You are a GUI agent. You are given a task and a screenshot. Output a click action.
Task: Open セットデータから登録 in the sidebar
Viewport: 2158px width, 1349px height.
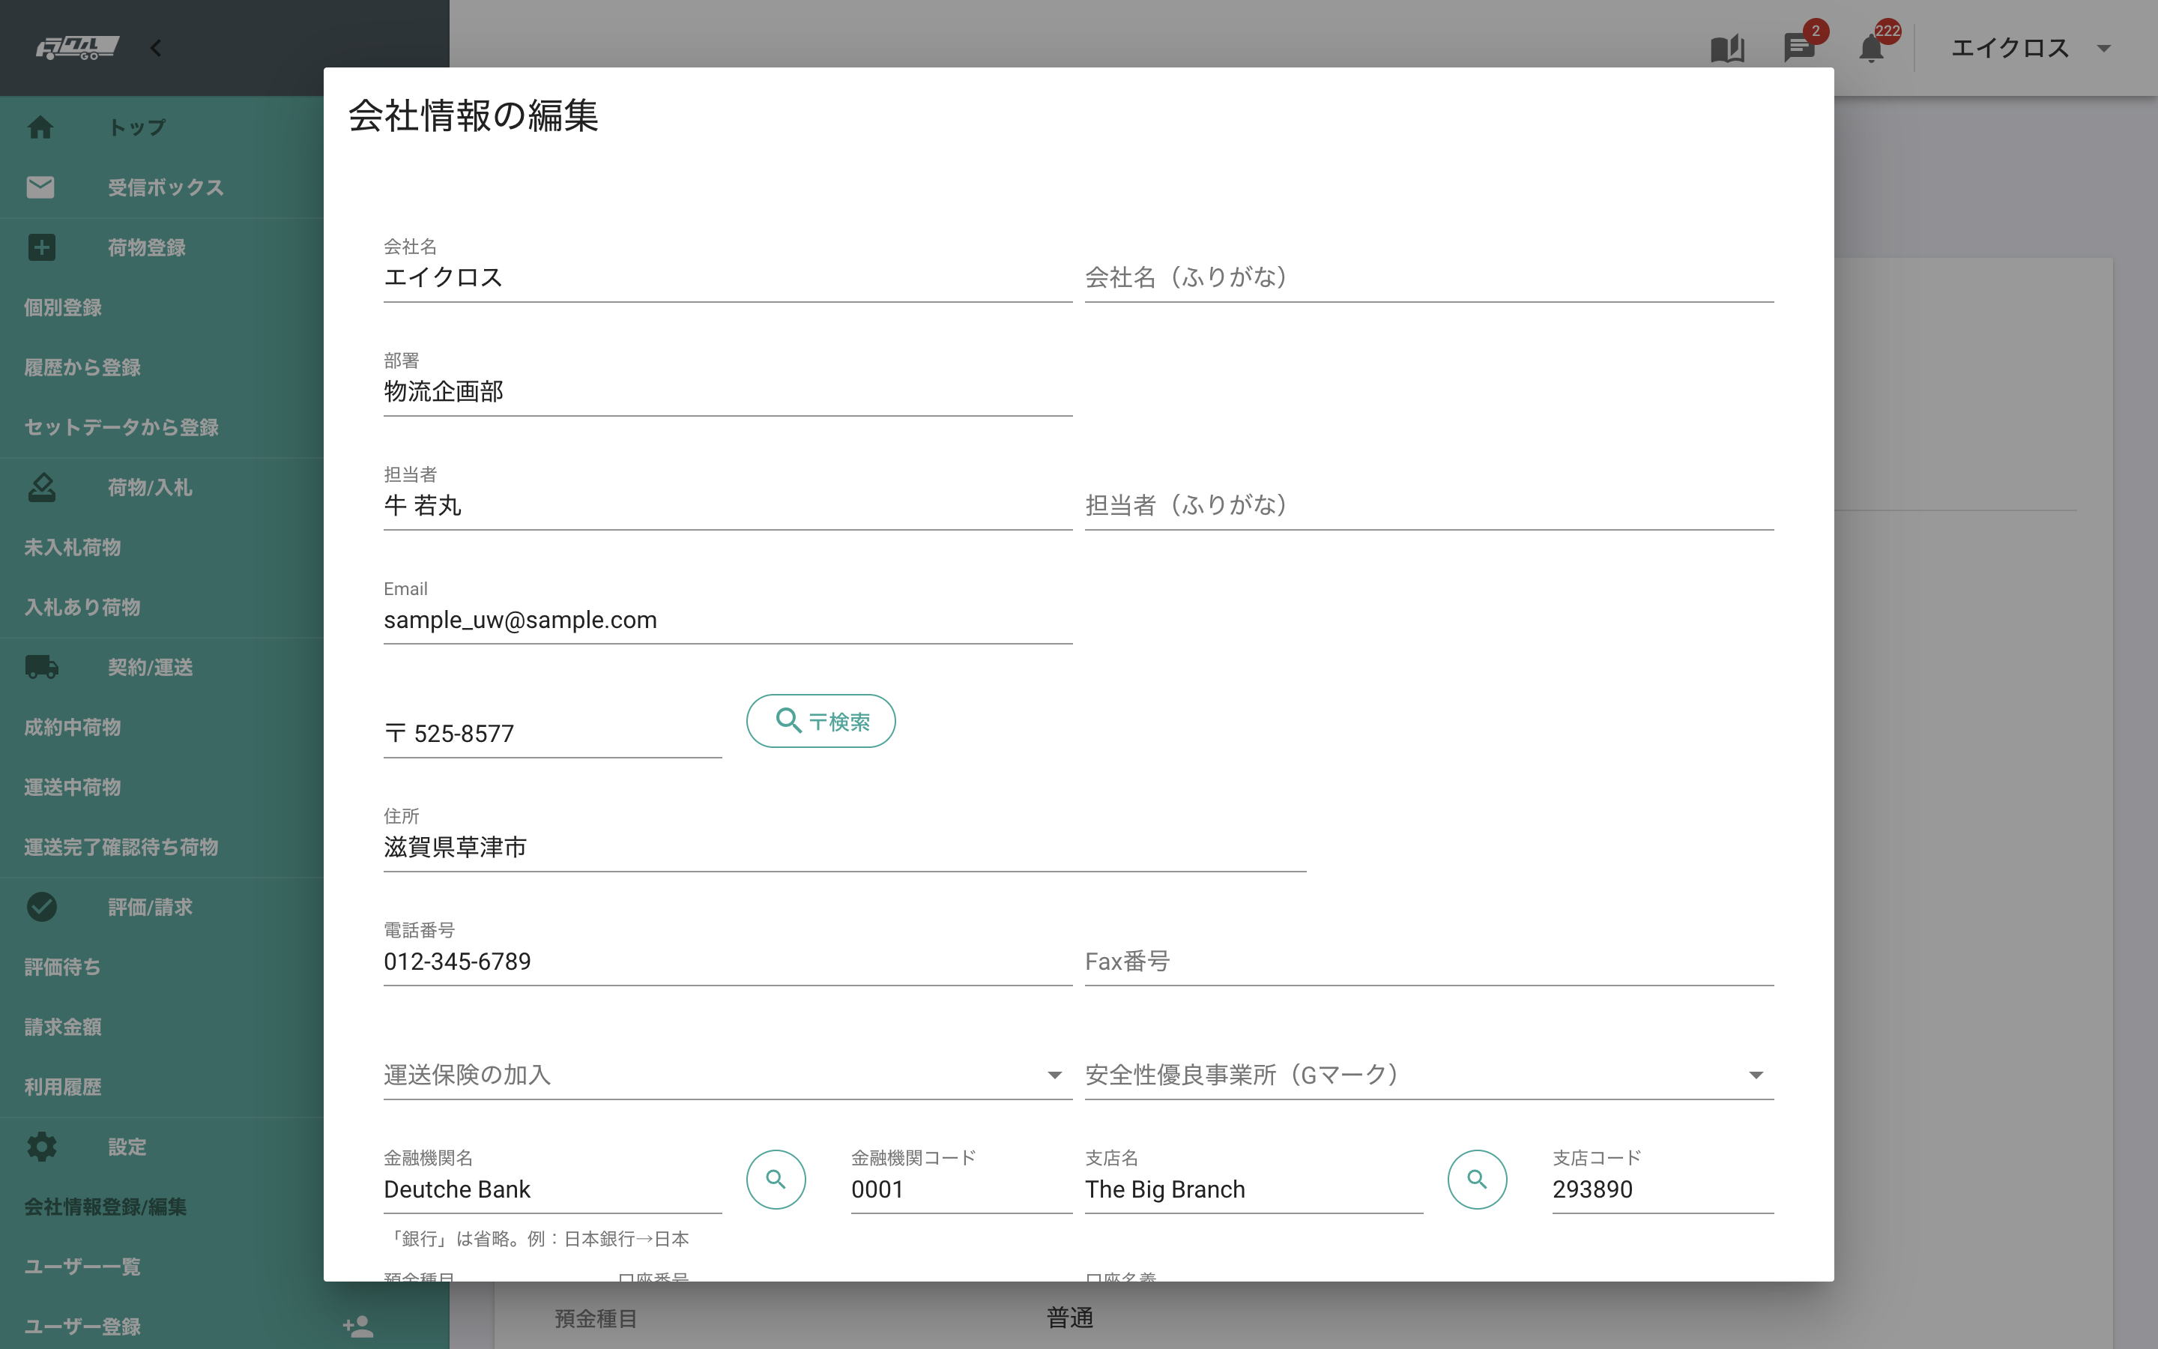tap(121, 427)
